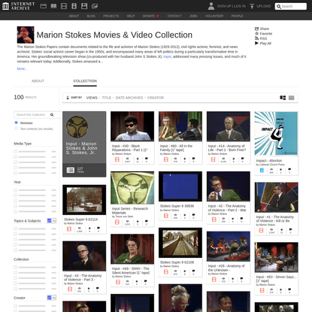This screenshot has height=312, width=312.
Task: Open Marion Stokes collection portrait image
Action: (26, 35)
